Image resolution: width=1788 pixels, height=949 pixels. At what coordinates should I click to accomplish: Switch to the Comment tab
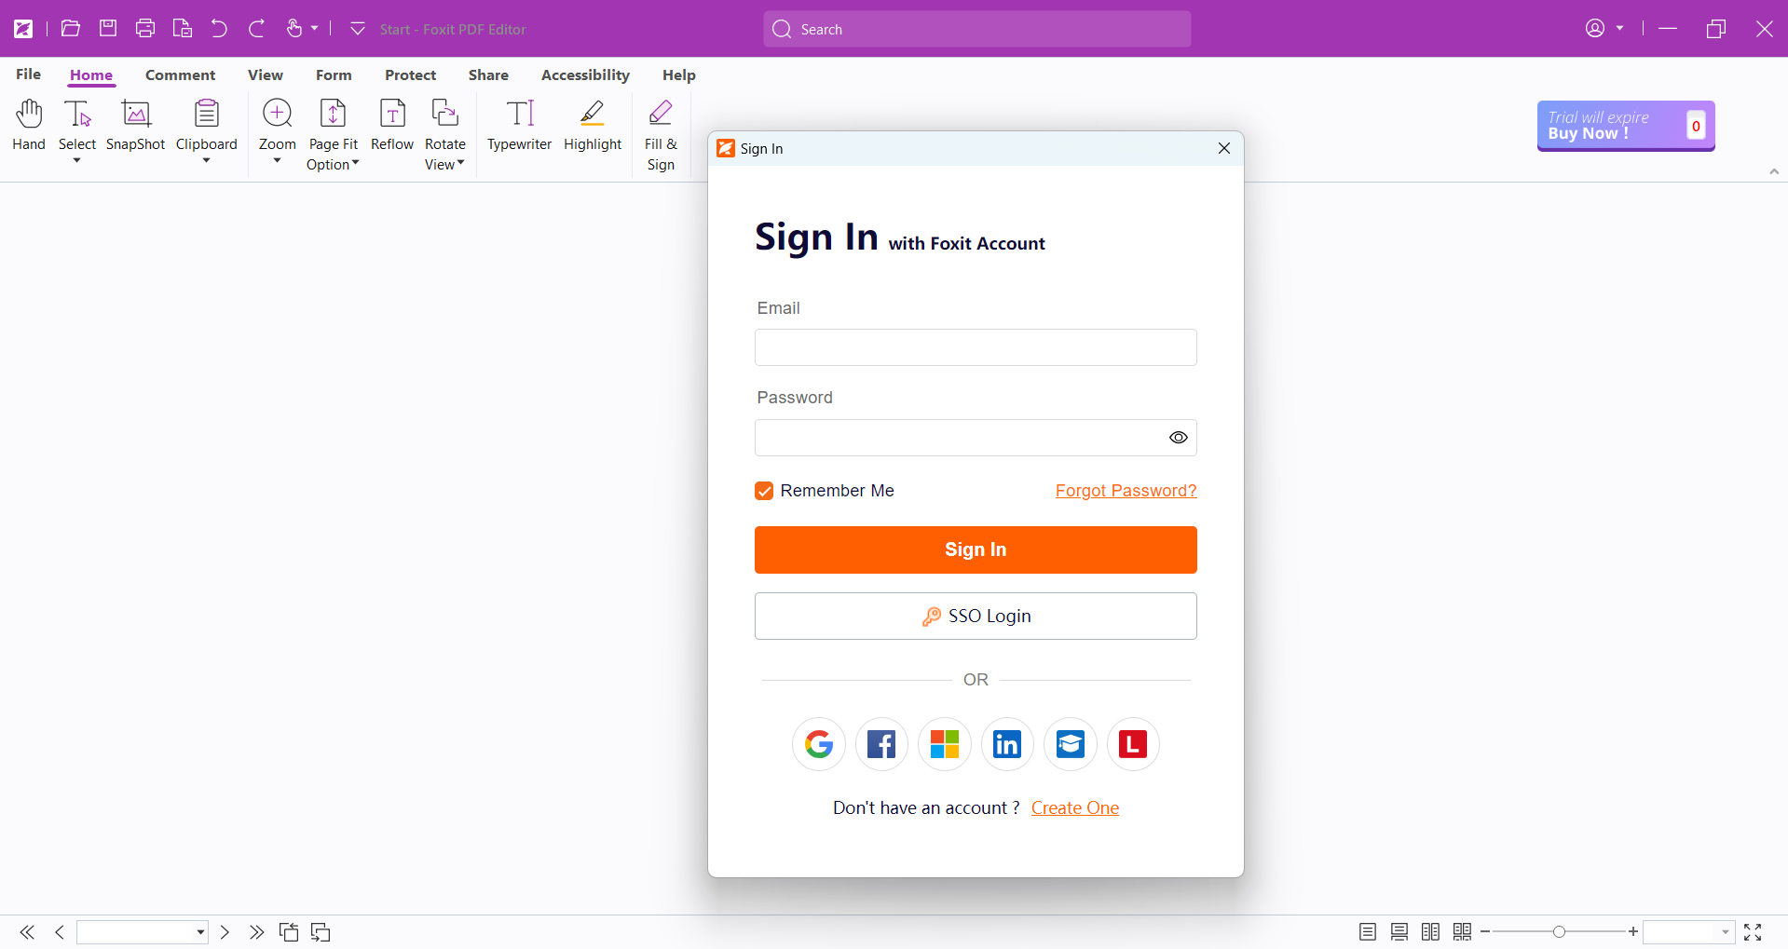click(x=180, y=75)
